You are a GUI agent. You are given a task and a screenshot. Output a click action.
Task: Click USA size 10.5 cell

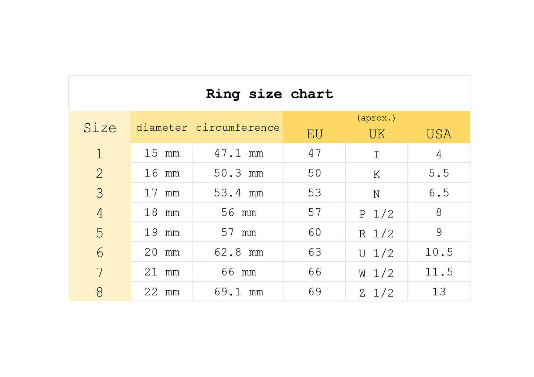(x=439, y=252)
